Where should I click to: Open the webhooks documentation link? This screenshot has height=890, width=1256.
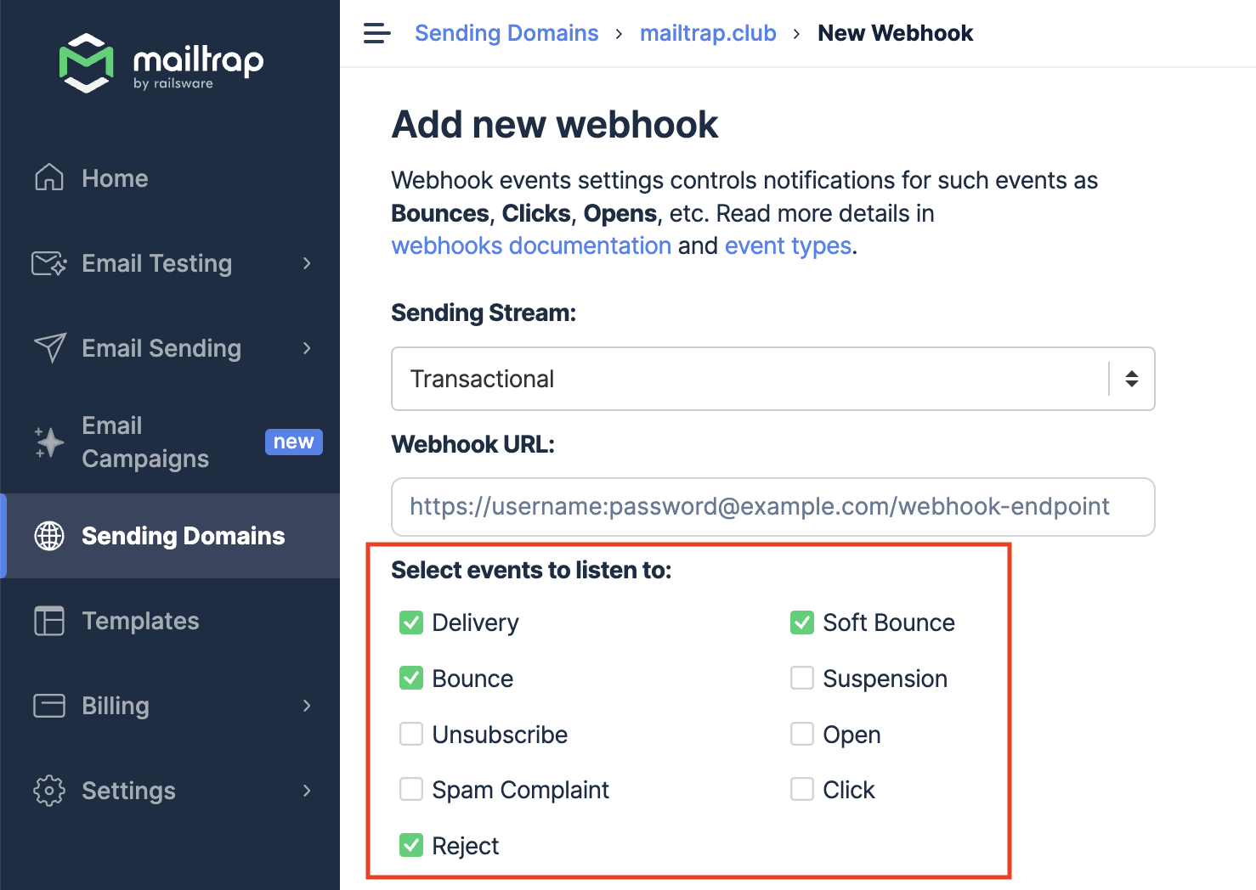[x=531, y=245]
